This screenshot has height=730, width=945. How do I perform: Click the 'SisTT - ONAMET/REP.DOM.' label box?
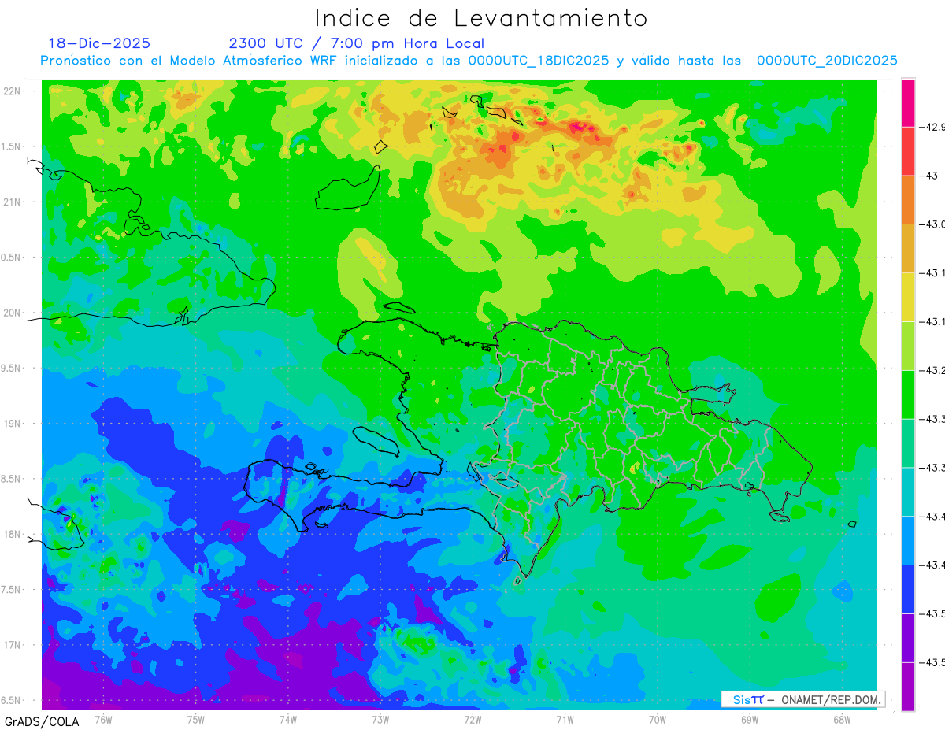(x=802, y=699)
